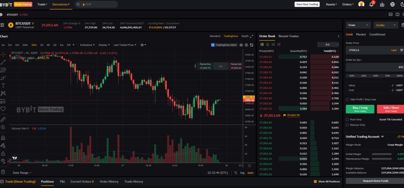Viewport: 404px width, 188px height.
Task: Switch to Recent Trades tab
Action: coord(288,36)
